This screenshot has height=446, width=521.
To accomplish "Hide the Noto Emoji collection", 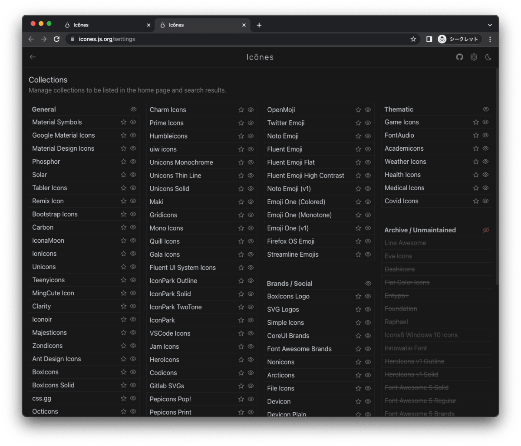I will tap(368, 136).
